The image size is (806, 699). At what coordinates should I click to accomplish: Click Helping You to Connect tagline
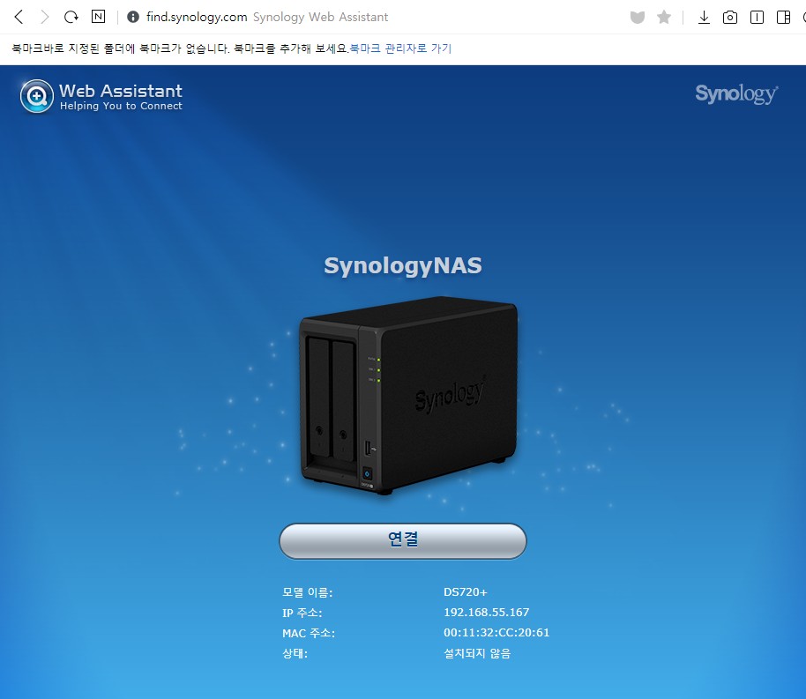coord(121,106)
